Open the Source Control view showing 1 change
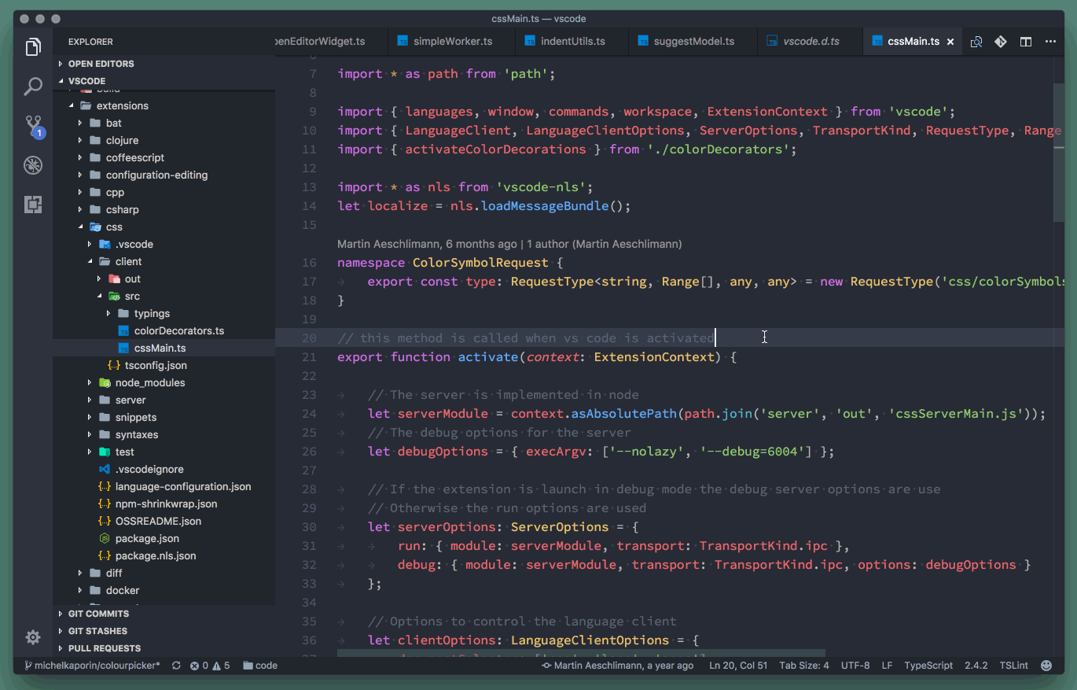The width and height of the screenshot is (1077, 690). point(33,126)
